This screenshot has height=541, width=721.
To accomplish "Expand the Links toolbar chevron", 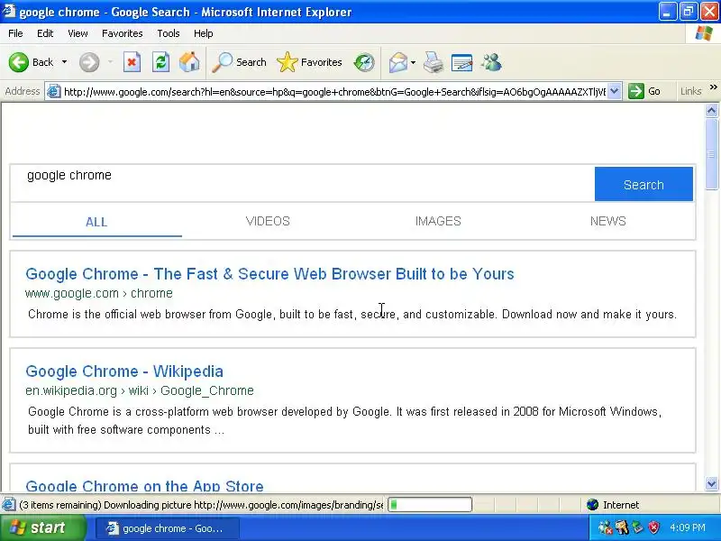I will 713,87.
